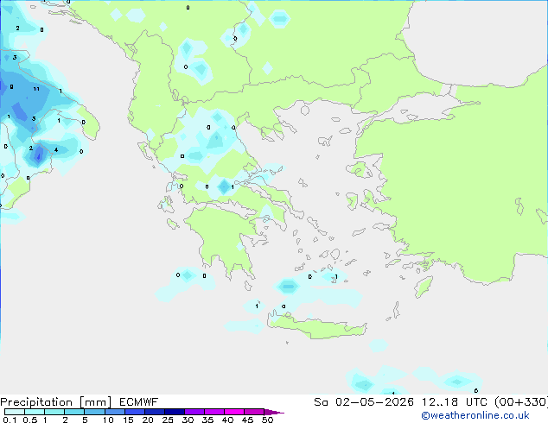
Task: Click the 35 mm violet legend swatch
Action: pyautogui.click(x=214, y=412)
